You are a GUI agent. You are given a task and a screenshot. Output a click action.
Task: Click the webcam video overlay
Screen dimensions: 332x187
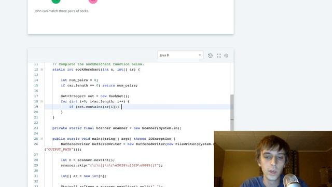coord(273,159)
